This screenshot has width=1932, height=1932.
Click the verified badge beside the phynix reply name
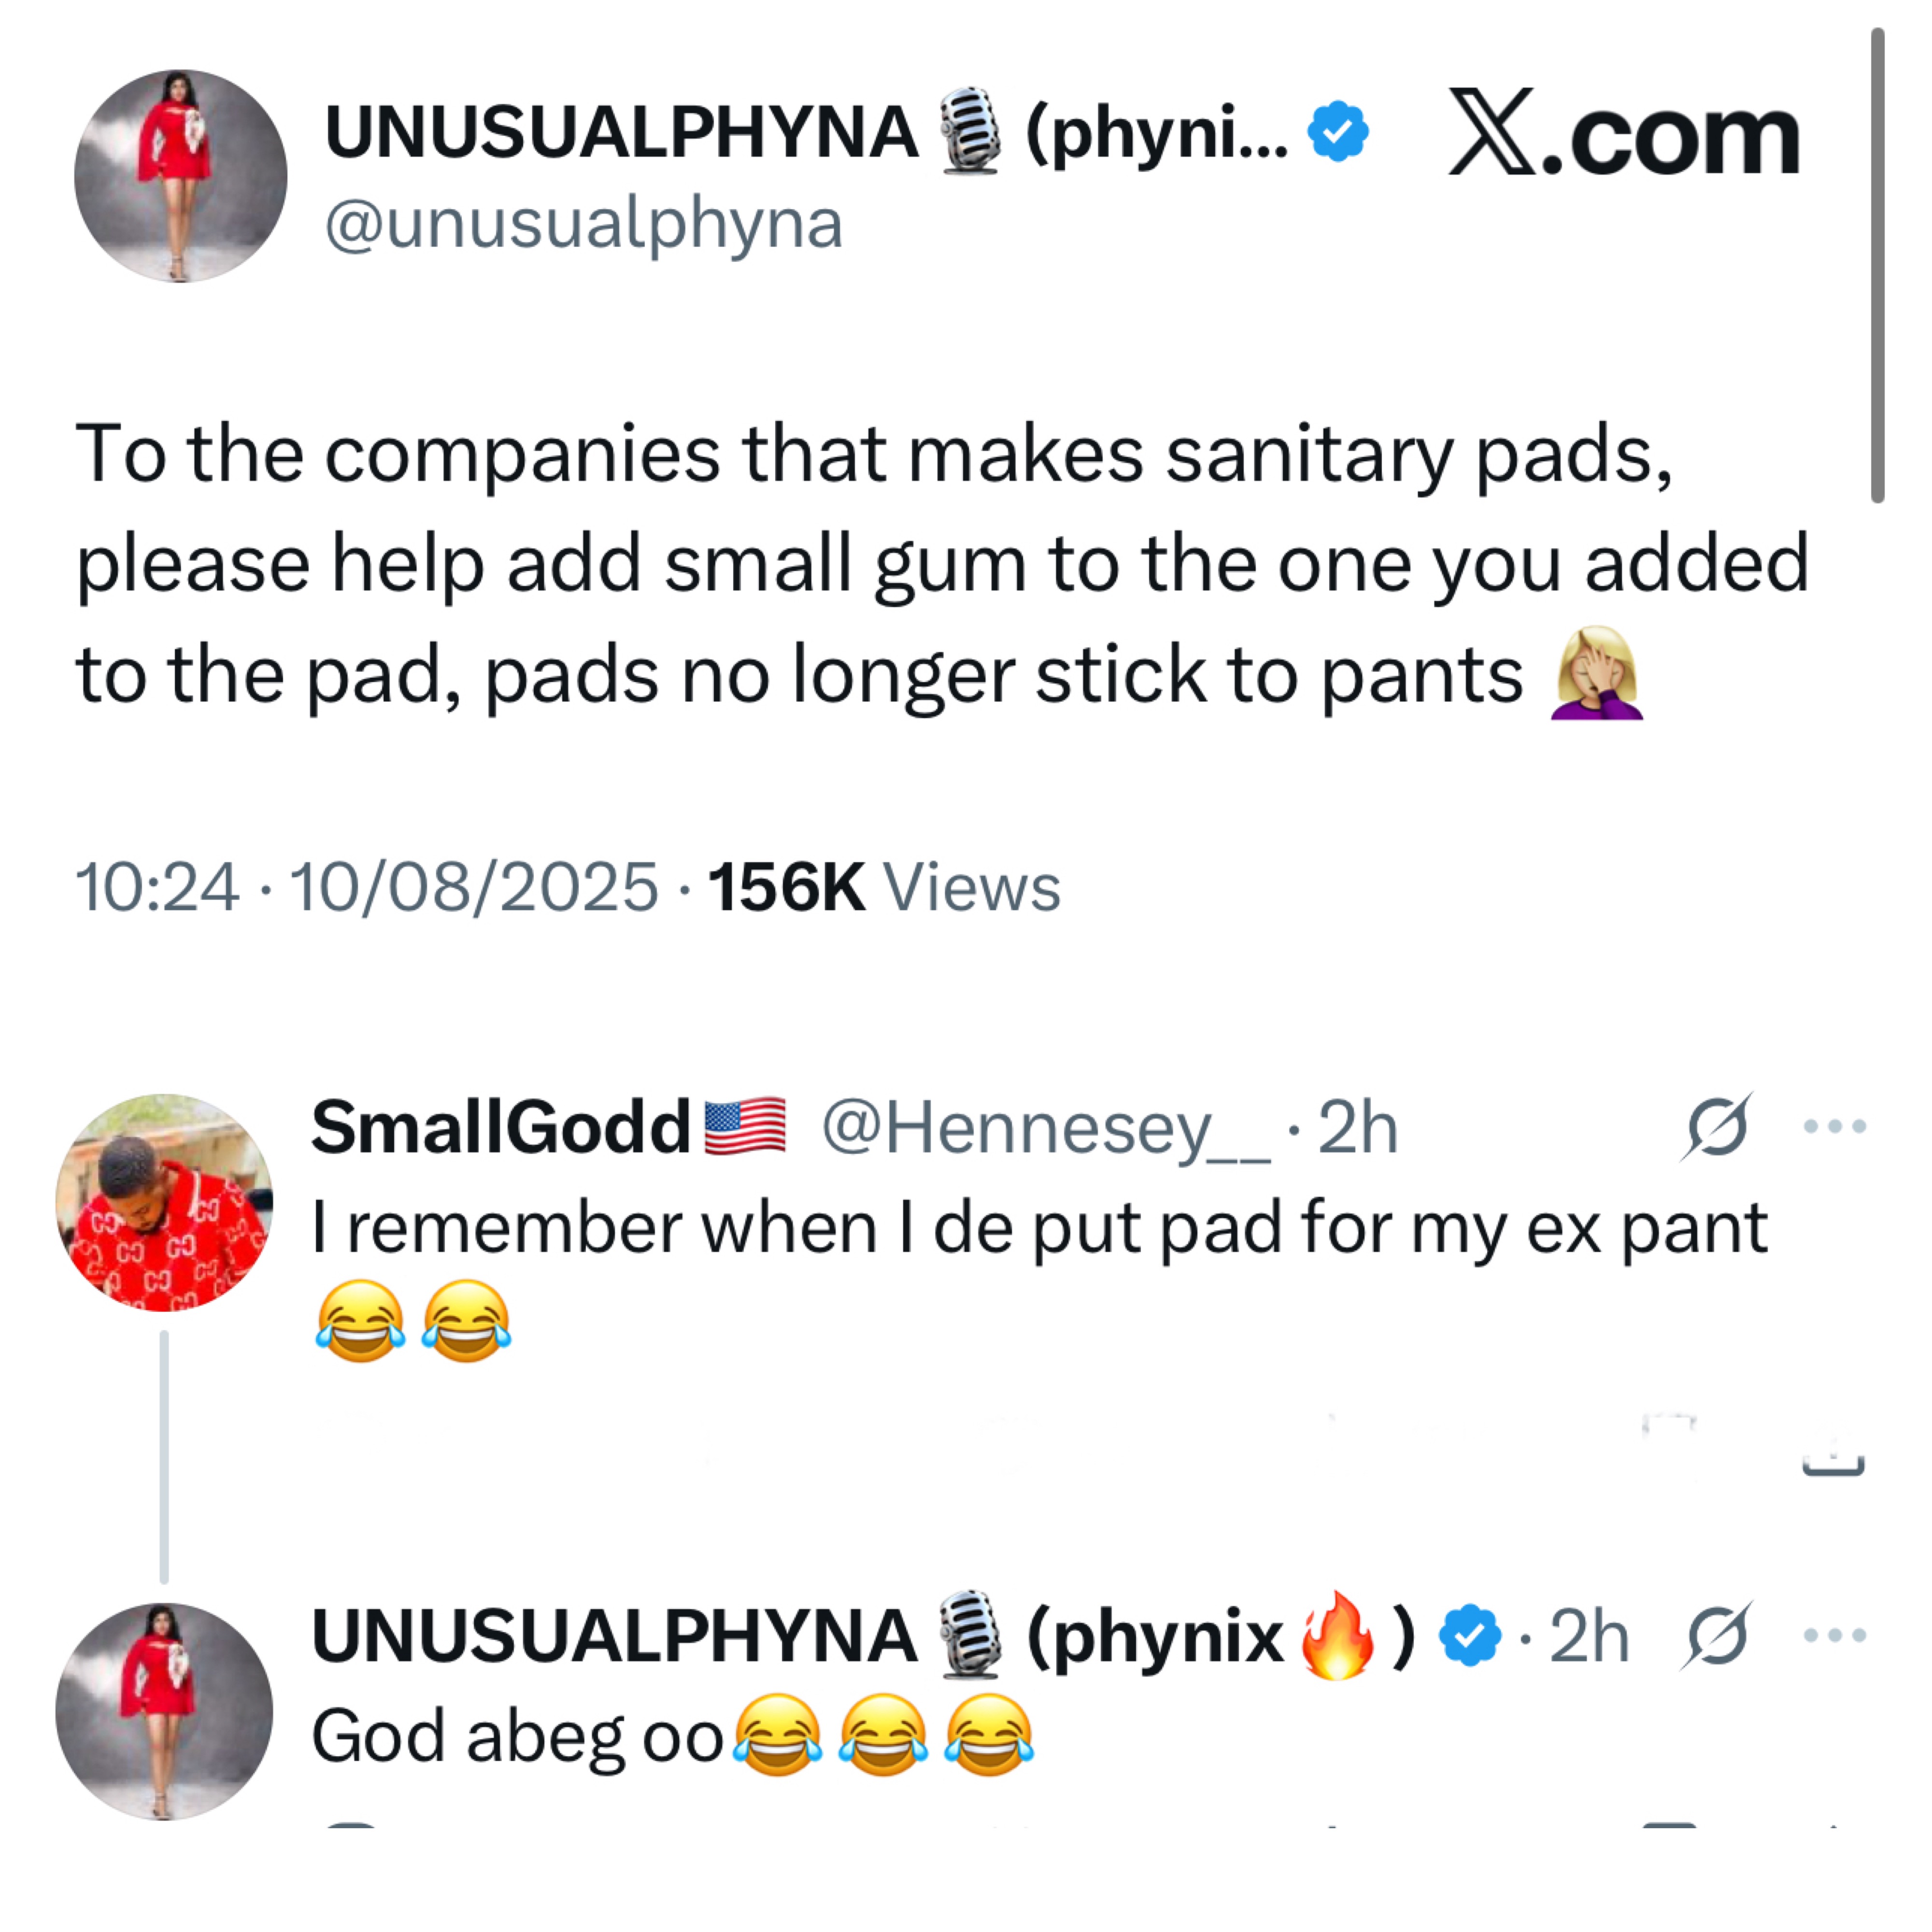click(1469, 1636)
